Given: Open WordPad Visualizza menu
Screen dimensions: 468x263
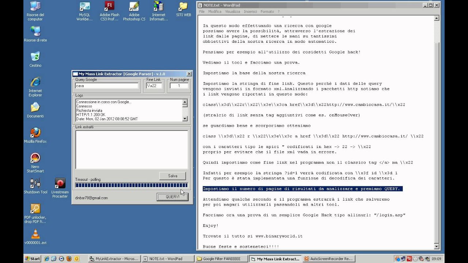Looking at the screenshot, I should [233, 12].
